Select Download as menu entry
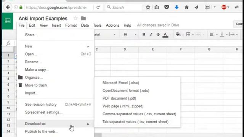This screenshot has width=244, height=137. pyautogui.click(x=55, y=124)
